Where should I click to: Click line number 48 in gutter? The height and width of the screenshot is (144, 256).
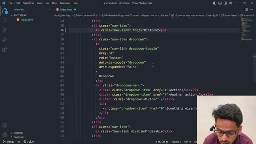pos(62,85)
